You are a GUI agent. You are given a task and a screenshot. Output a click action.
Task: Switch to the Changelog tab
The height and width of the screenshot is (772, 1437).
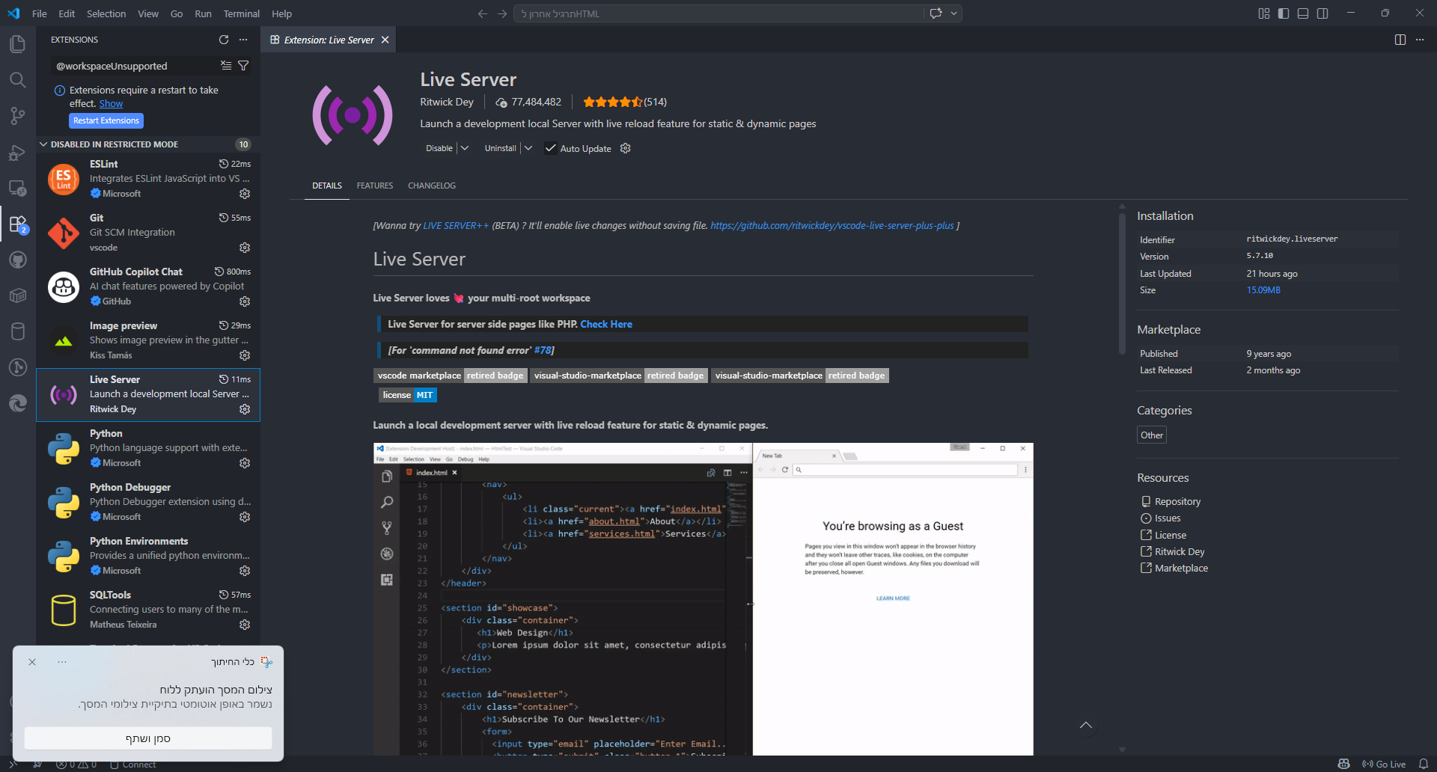[x=431, y=186]
